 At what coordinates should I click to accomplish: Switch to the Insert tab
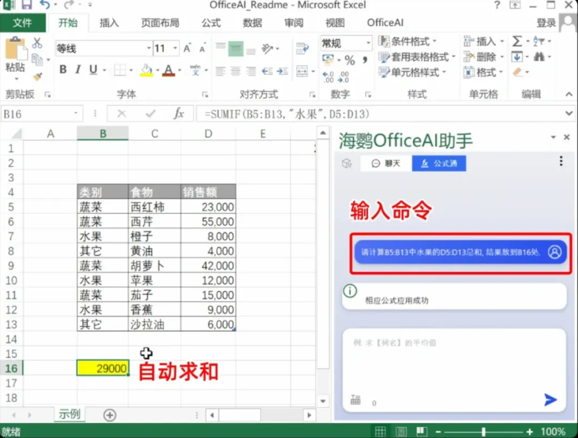click(109, 23)
